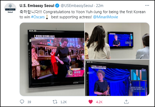This screenshot has width=155, height=107.
Task: Click the U.S. Embassy Seoul profile avatar
Action: click(x=10, y=9)
